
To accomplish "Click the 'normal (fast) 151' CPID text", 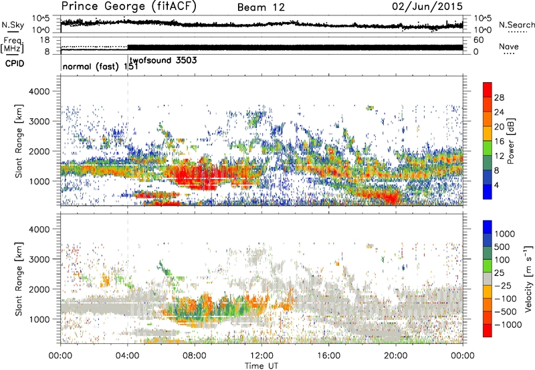I will tap(100, 66).
